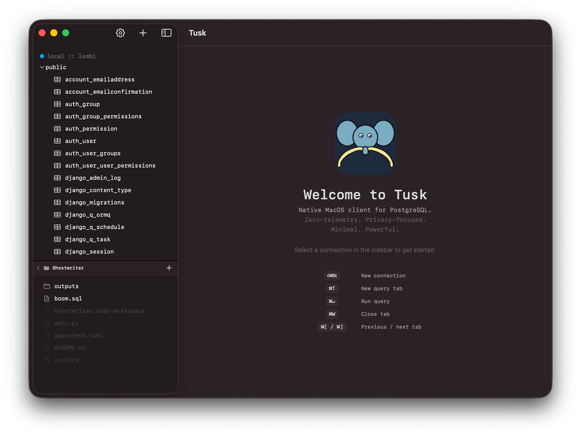Screen dimensions: 581x436
Task: Select the django_migrations table name
Action: click(94, 202)
